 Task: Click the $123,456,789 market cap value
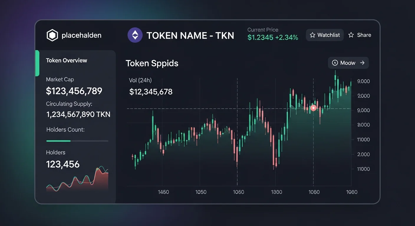click(x=74, y=91)
